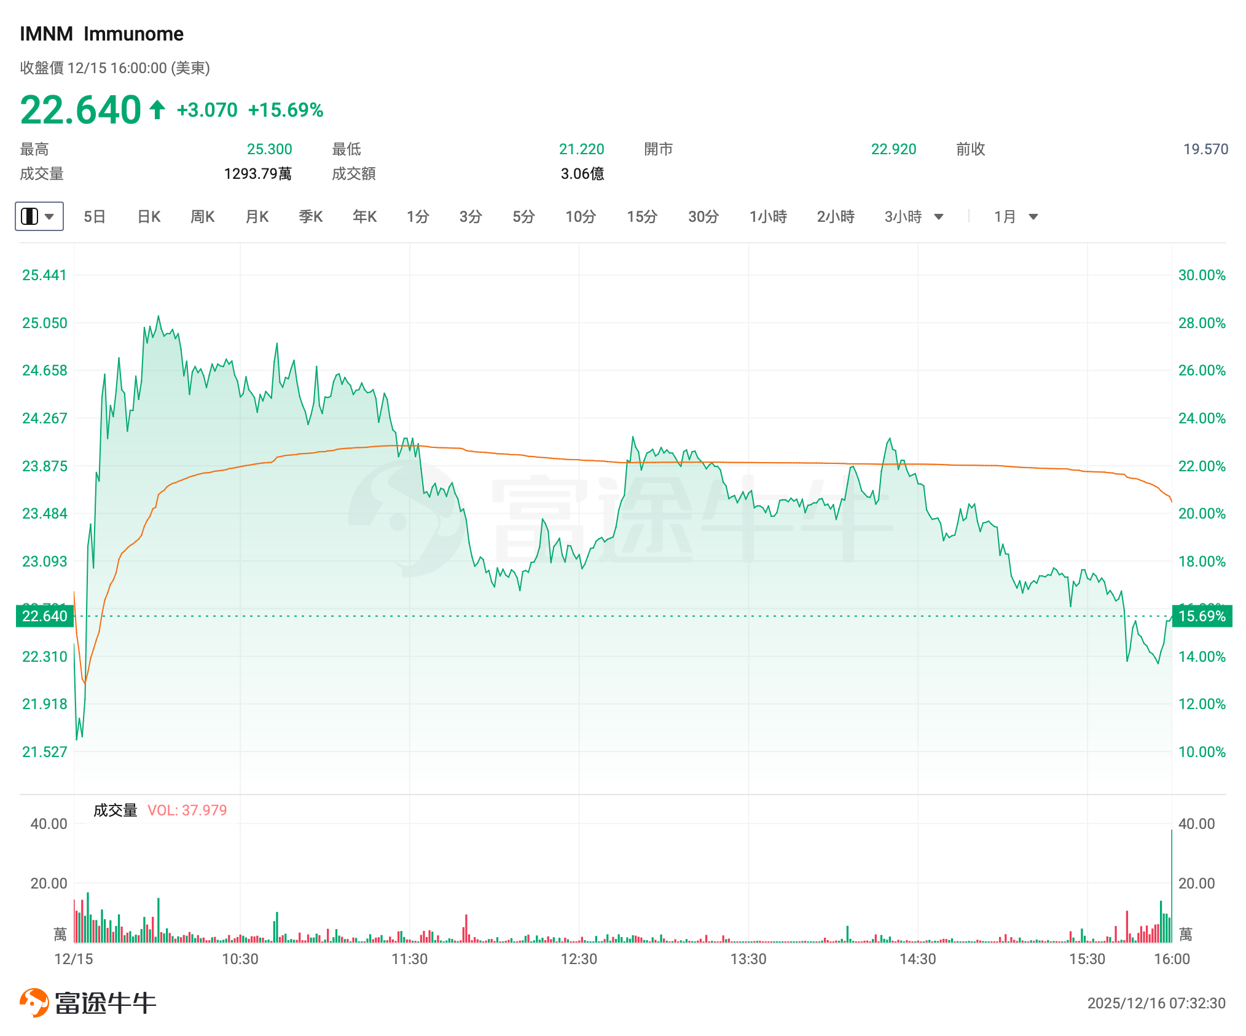Pick the 15分 interval option
Image resolution: width=1246 pixels, height=1036 pixels.
coord(641,216)
